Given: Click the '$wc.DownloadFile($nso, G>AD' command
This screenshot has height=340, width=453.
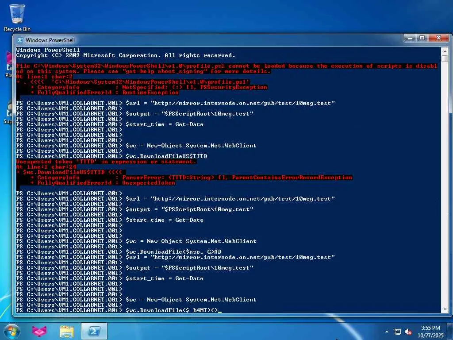Looking at the screenshot, I should click(x=173, y=252).
